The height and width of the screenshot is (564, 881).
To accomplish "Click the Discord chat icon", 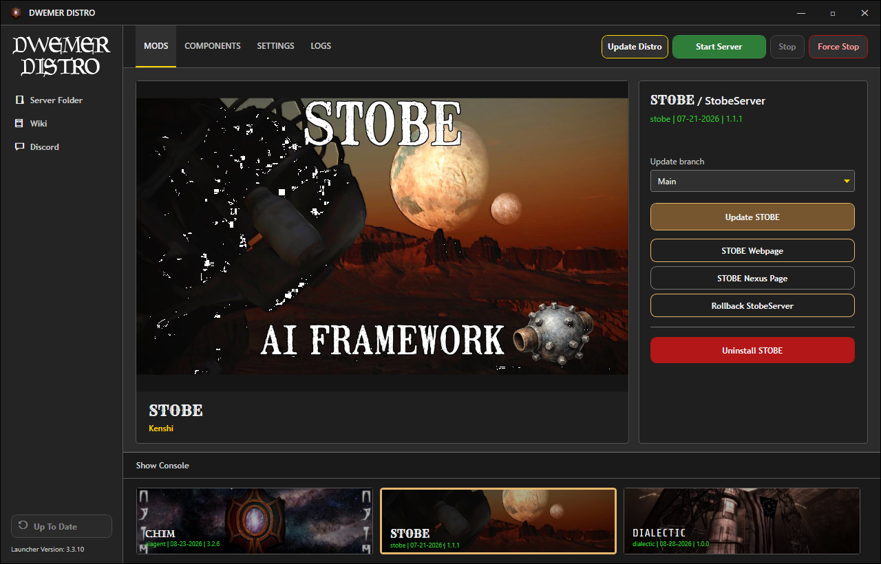I will tap(19, 147).
